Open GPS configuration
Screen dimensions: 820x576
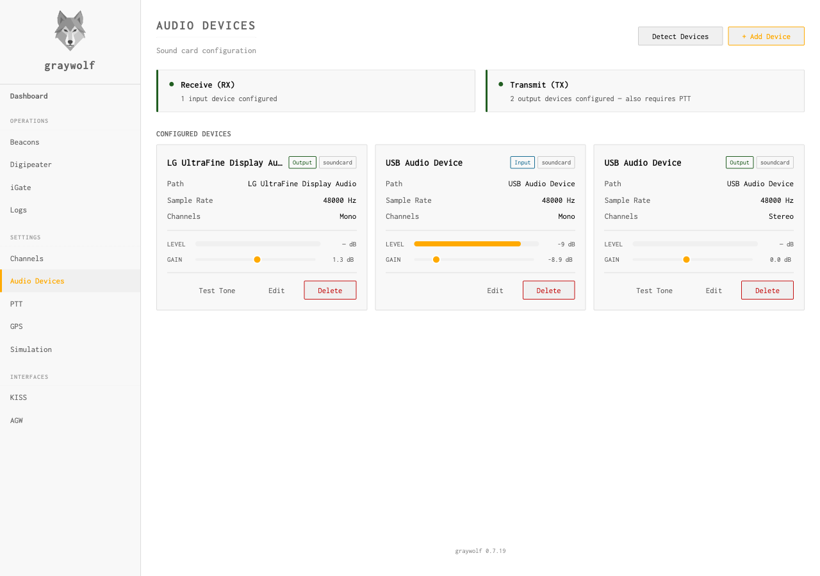point(16,326)
